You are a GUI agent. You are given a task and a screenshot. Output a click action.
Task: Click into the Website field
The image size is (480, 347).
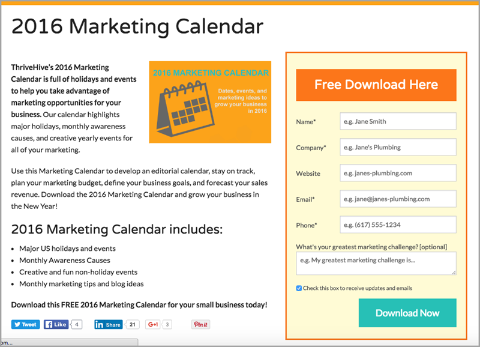[x=398, y=173]
